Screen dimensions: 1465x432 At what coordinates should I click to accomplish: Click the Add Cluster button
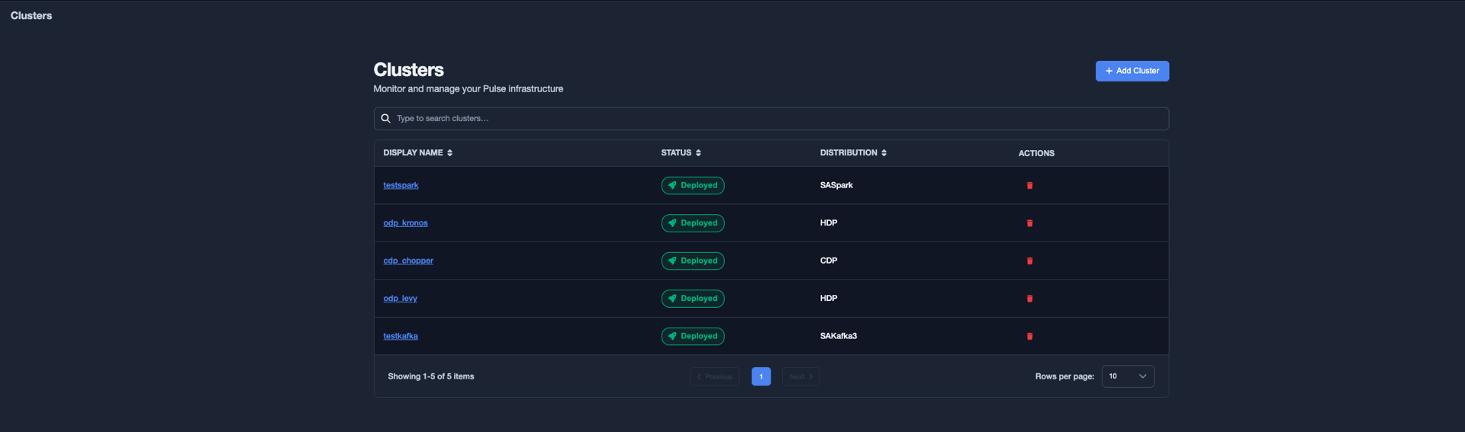click(1132, 71)
